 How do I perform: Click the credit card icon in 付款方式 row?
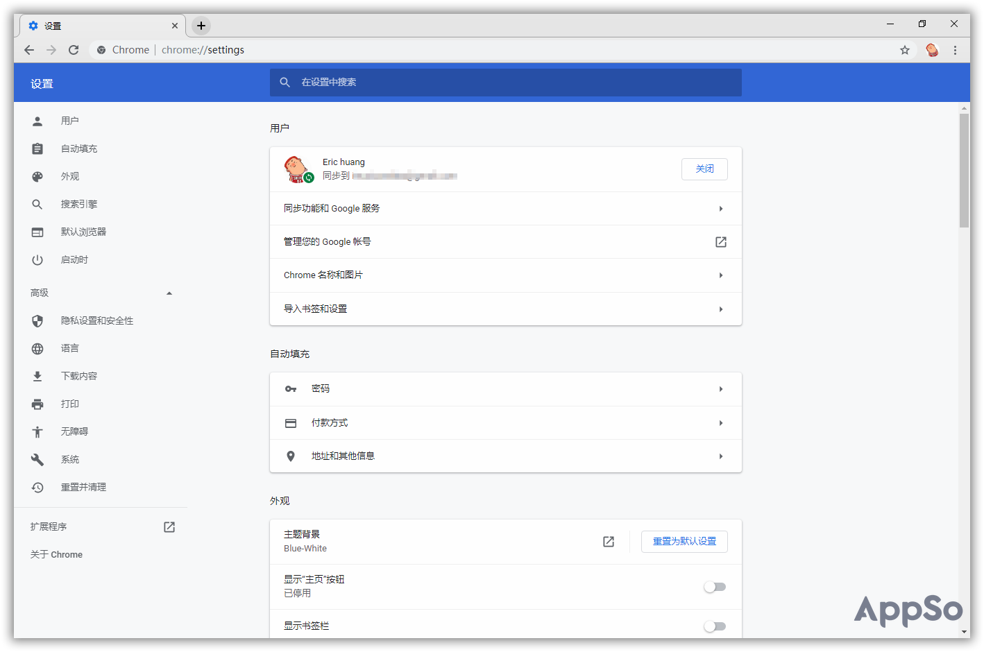pos(291,423)
